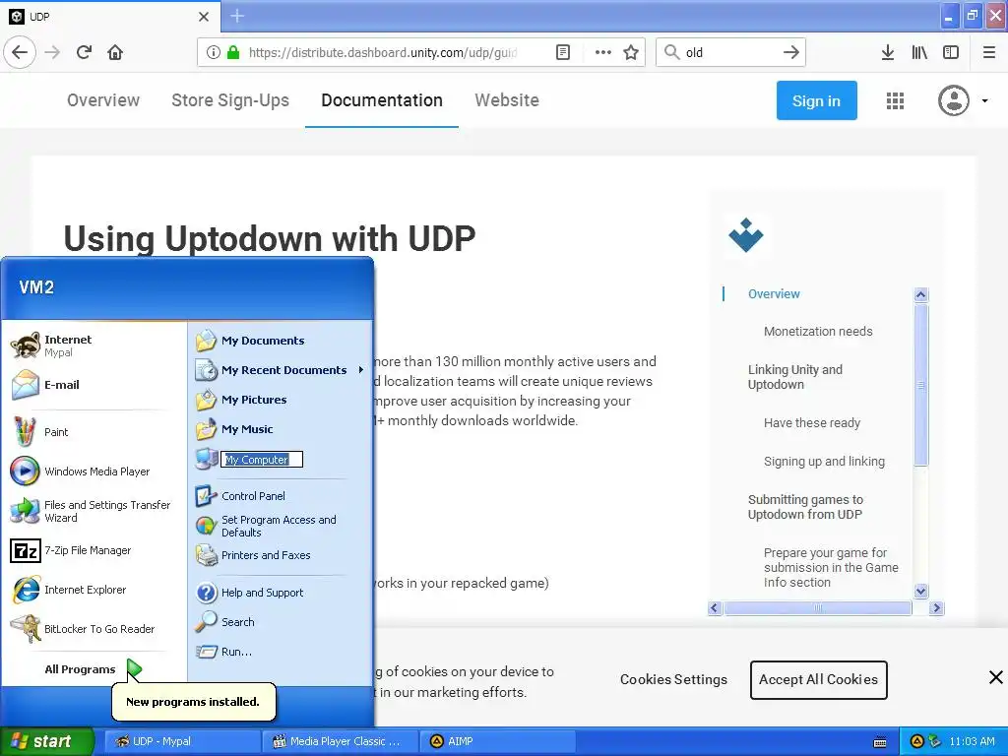This screenshot has height=756, width=1008.
Task: Open the library icon in the toolbar
Action: [x=919, y=52]
